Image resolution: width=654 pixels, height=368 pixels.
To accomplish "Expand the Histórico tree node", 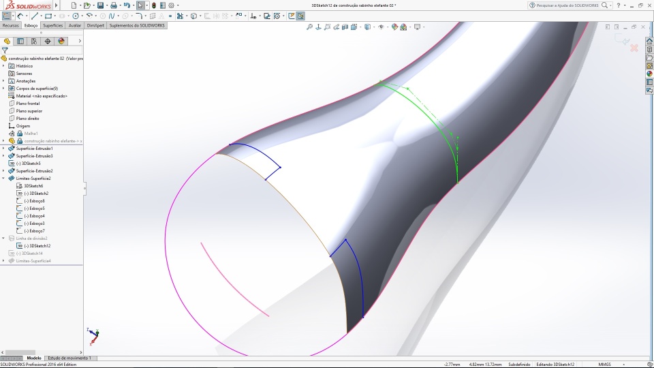I will pos(3,66).
